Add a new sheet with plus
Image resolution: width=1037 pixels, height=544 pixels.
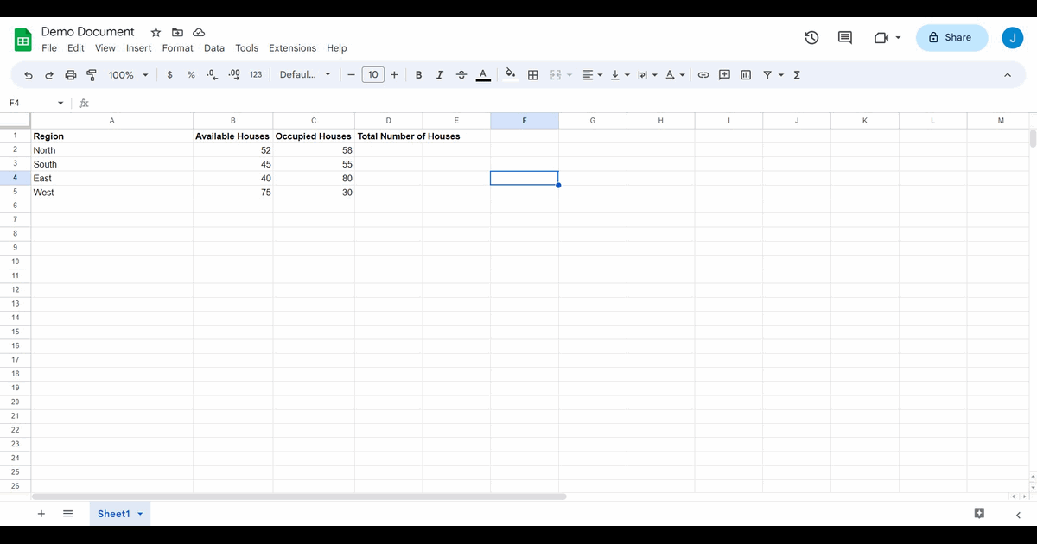pos(41,514)
